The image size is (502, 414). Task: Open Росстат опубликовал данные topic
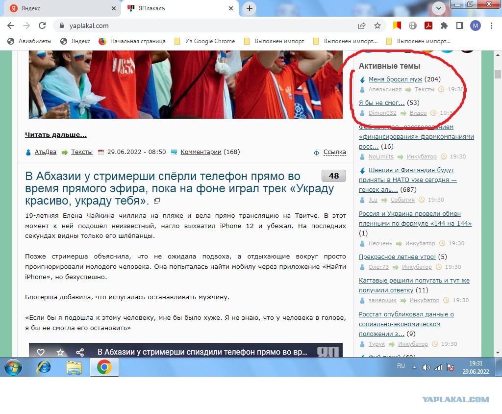[x=406, y=324]
